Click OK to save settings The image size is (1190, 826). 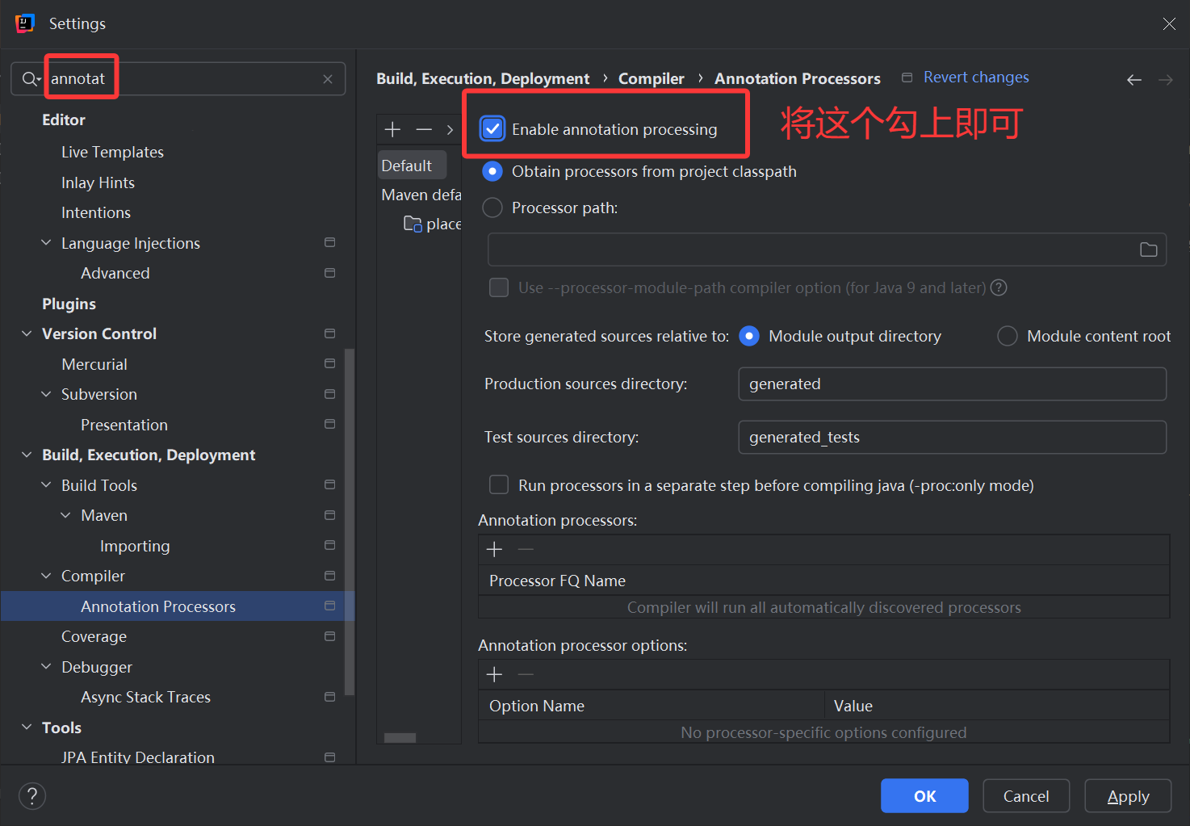(924, 796)
